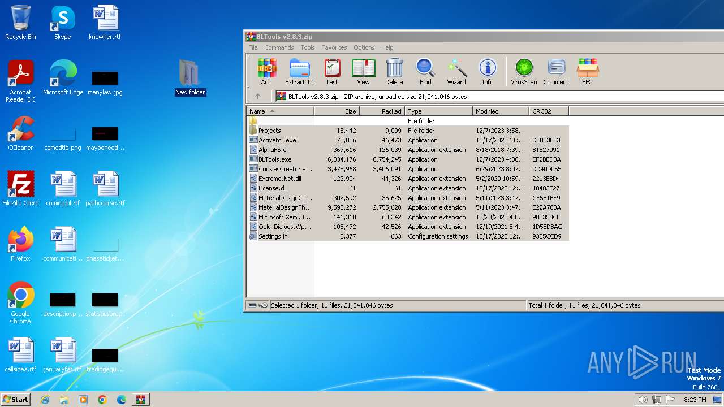The height and width of the screenshot is (407, 724).
Task: Click the Add toolbar icon in WinRAR
Action: point(266,72)
